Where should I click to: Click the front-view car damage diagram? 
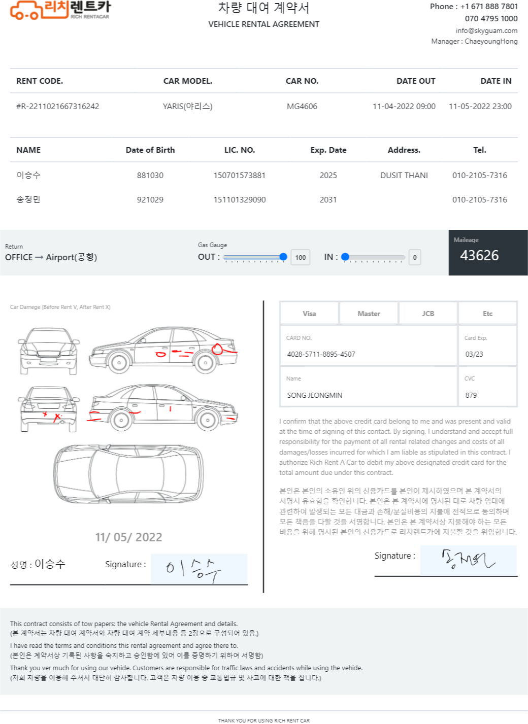(x=49, y=351)
